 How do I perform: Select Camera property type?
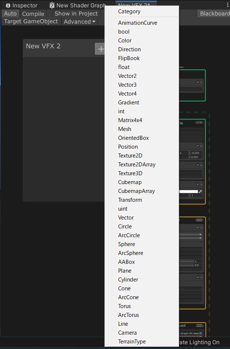[142, 333]
